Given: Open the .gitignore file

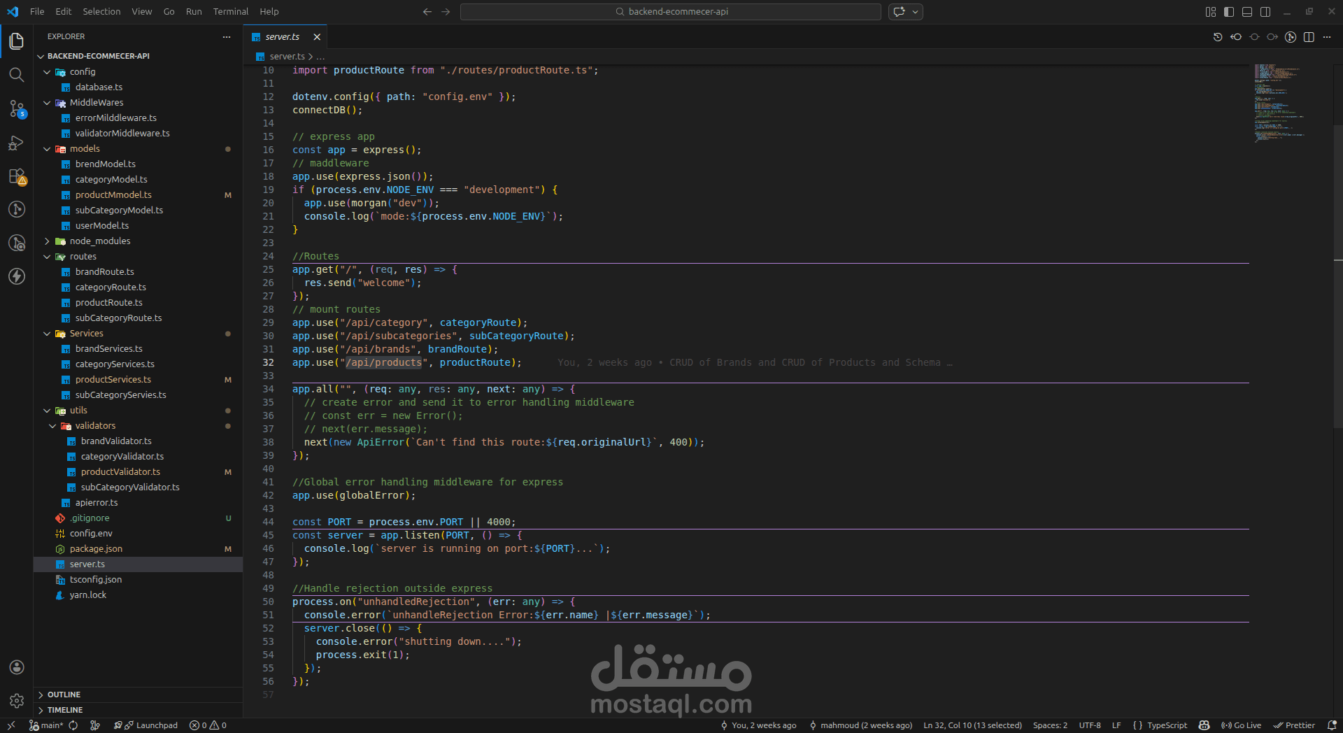Looking at the screenshot, I should (138, 518).
